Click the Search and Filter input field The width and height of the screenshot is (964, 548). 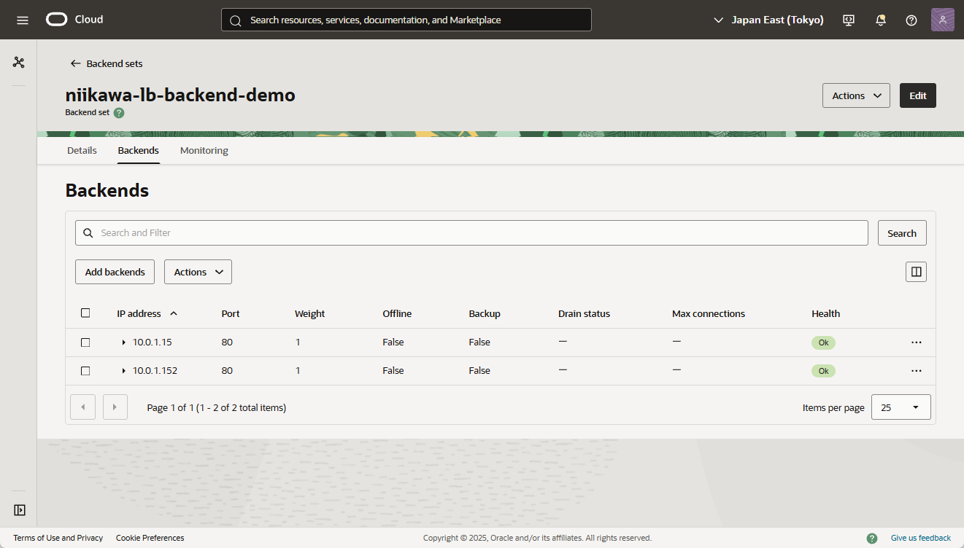coord(474,233)
